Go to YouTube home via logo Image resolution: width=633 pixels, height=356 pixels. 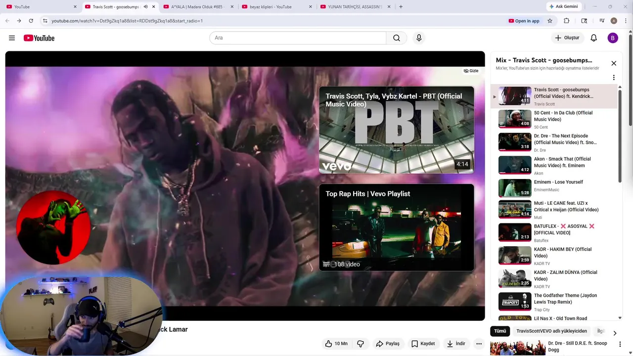[39, 38]
